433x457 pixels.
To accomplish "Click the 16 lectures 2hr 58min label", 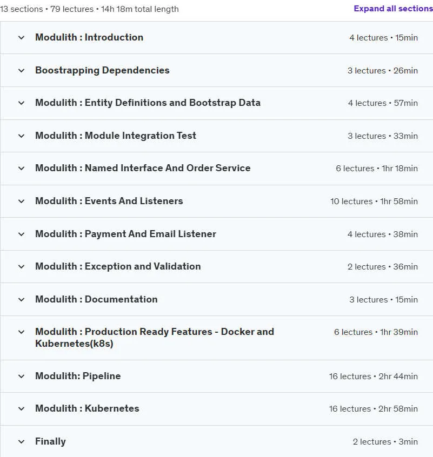I will click(374, 409).
